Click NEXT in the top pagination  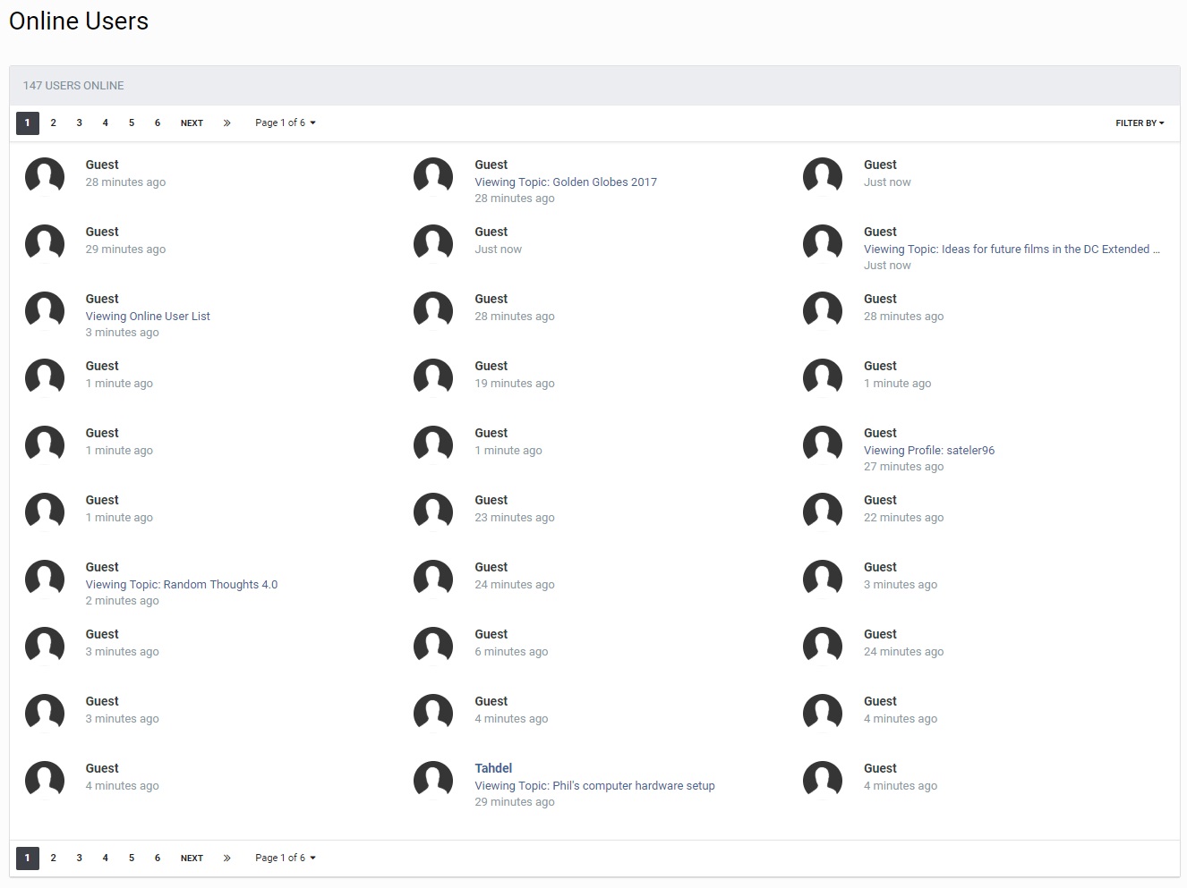(x=192, y=123)
